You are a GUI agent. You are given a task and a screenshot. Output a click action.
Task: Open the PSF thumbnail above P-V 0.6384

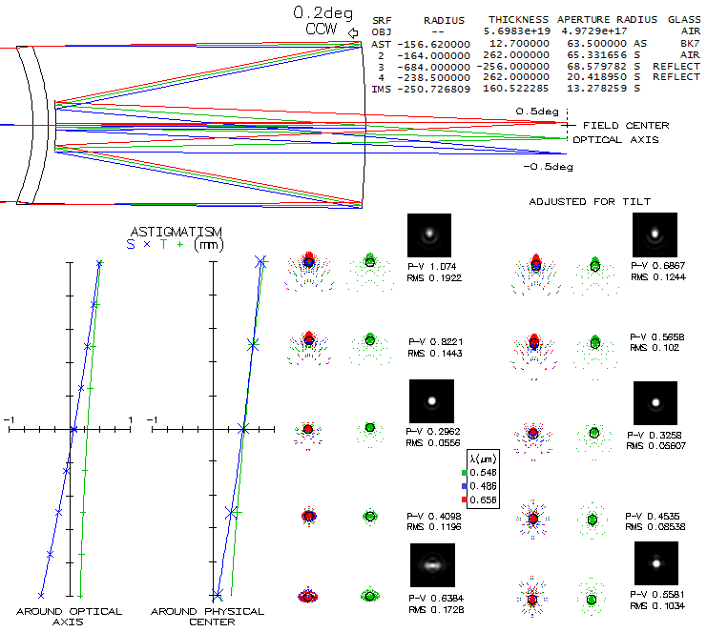pyautogui.click(x=431, y=564)
